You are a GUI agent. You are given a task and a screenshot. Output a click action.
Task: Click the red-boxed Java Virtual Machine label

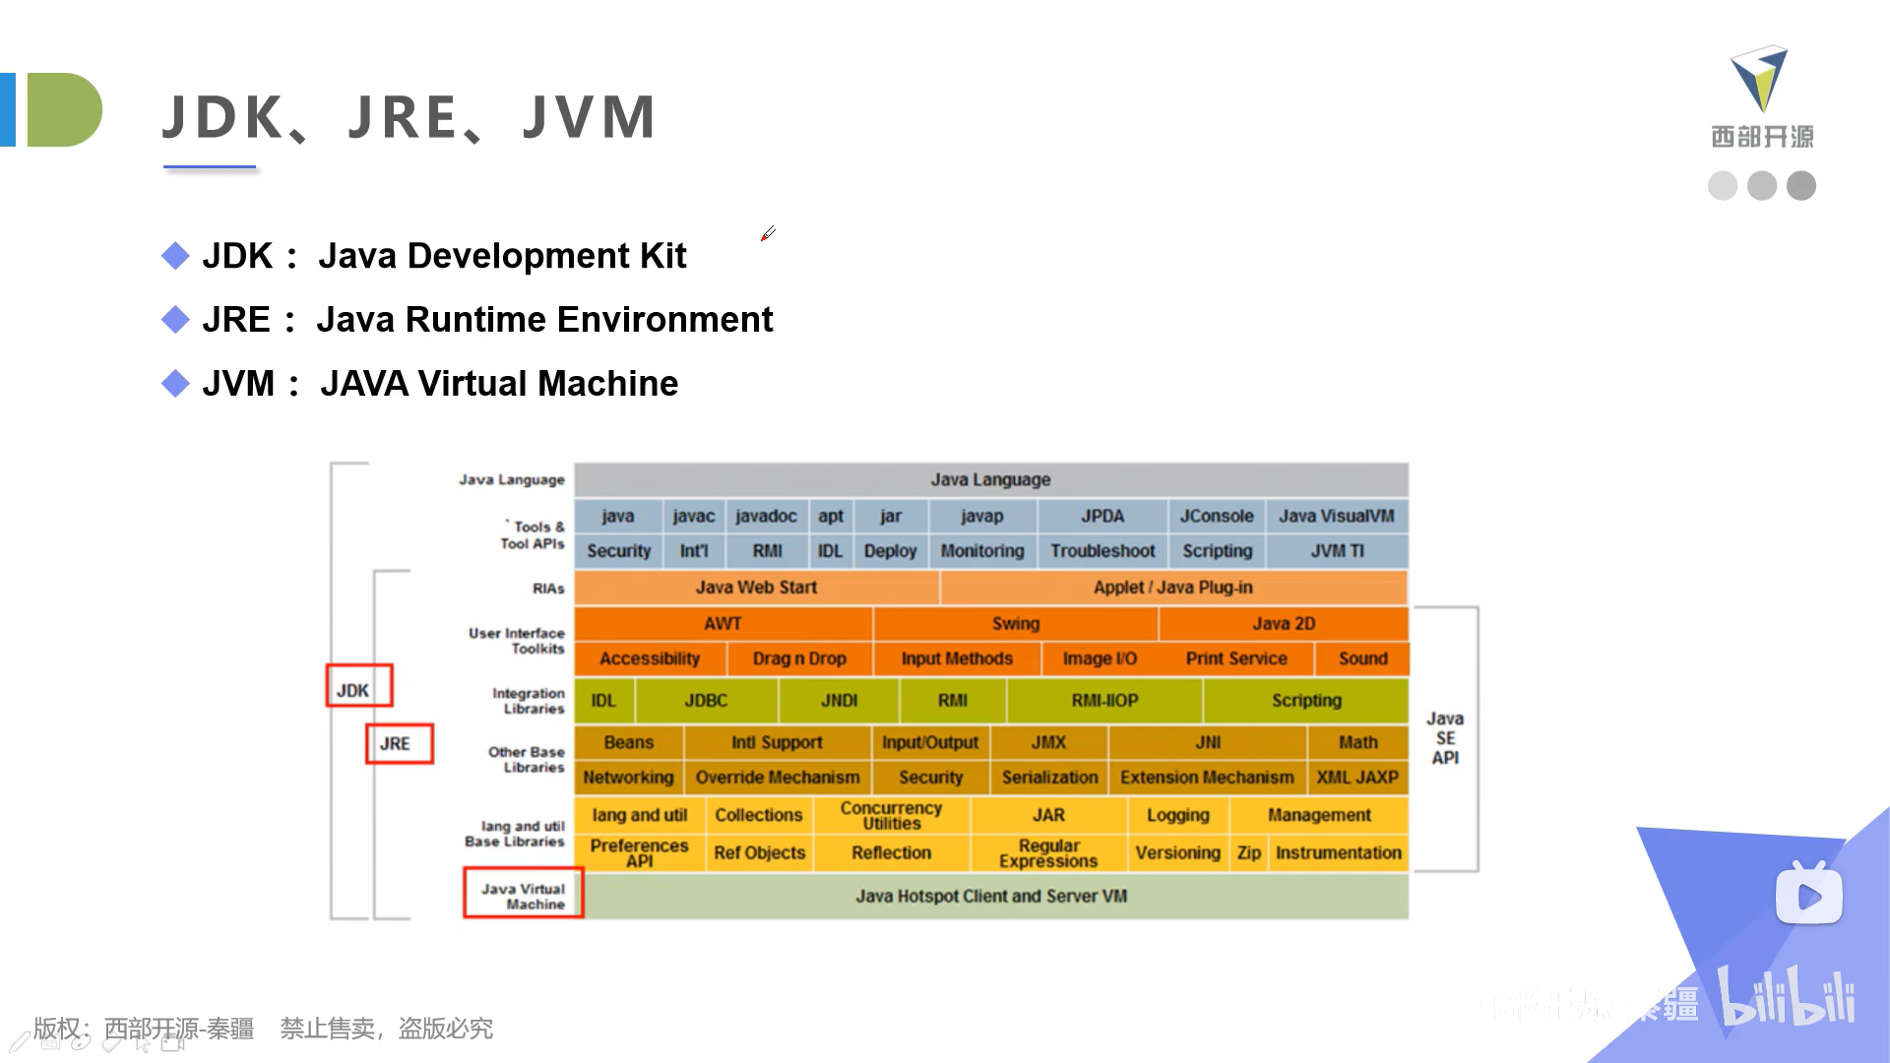tap(523, 894)
